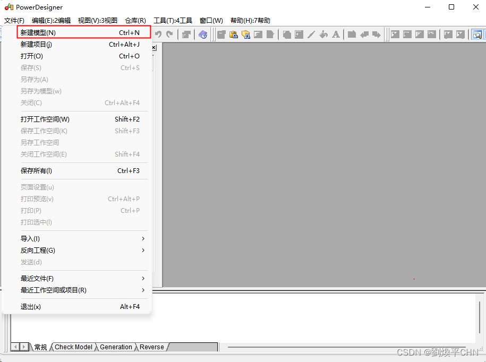
Task: Click the Undo arrow icon in toolbar
Action: (158, 35)
